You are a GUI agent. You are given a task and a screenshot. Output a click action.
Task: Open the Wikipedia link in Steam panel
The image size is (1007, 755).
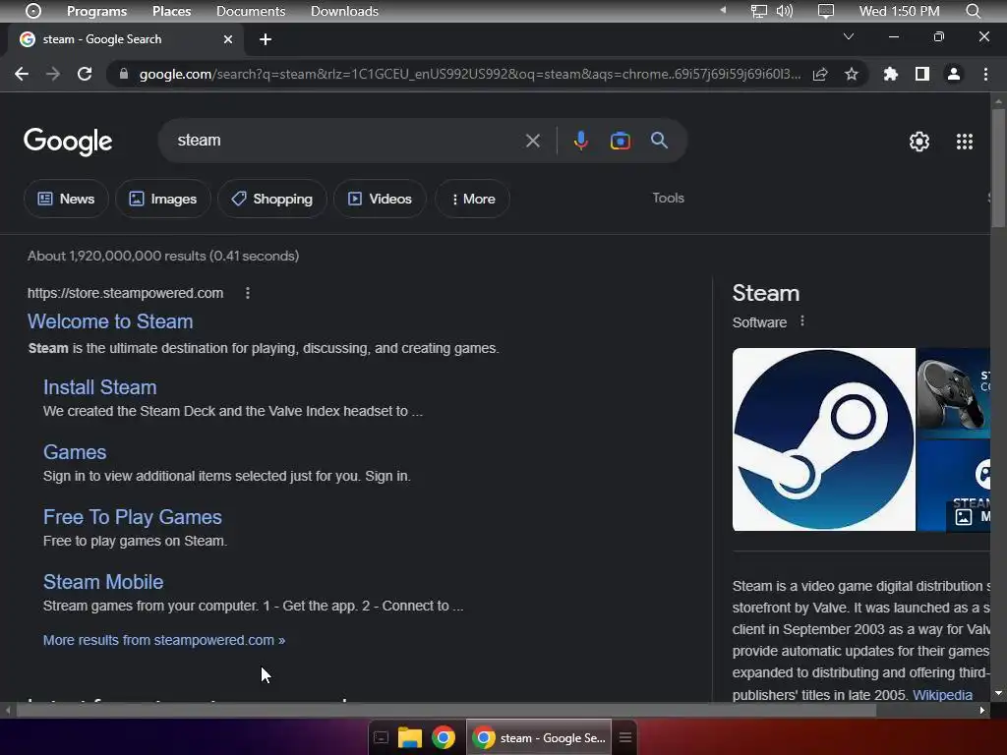(942, 695)
